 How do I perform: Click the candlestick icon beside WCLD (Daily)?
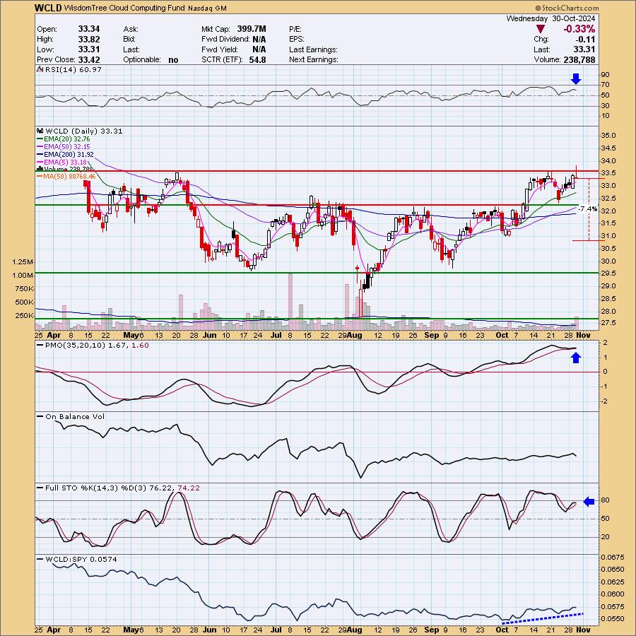(x=40, y=131)
